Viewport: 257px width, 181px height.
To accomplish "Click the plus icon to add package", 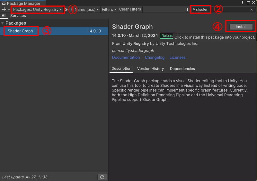I will coord(4,9).
